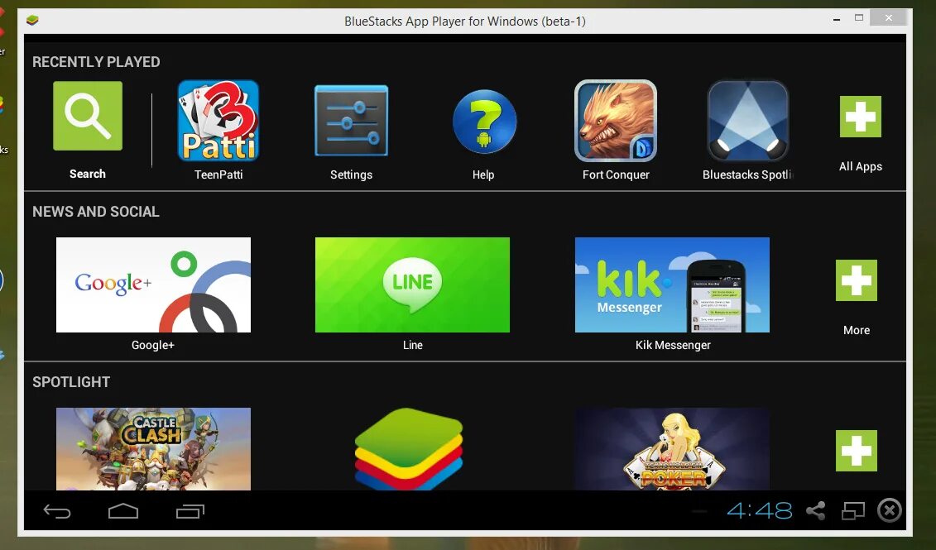Maximize the BlueStacks window
The height and width of the screenshot is (550, 936).
tap(858, 18)
